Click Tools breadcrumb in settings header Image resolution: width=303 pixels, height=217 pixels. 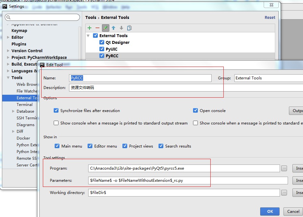pyautogui.click(x=91, y=17)
